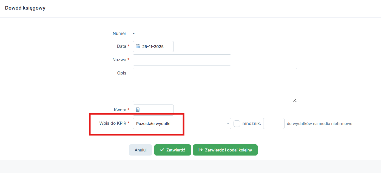The height and width of the screenshot is (173, 381).
Task: Click the Wpis do KPiR label
Action: 112,123
